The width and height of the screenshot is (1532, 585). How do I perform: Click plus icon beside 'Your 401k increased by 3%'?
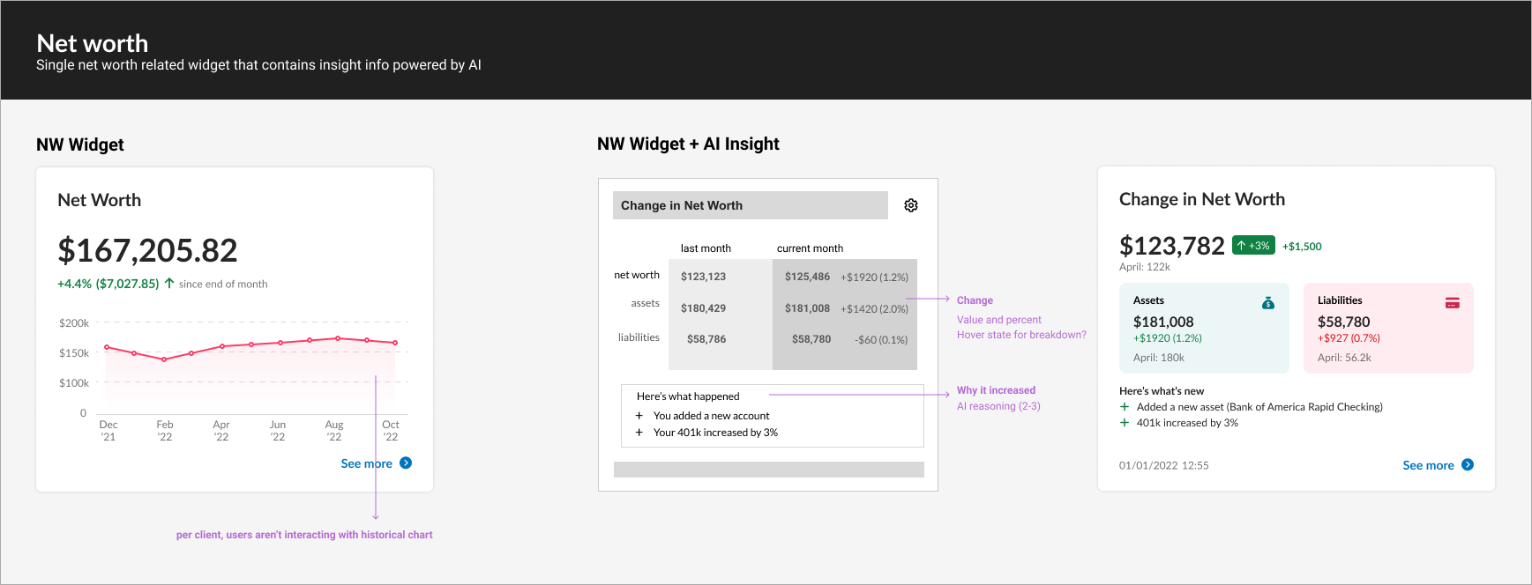click(x=639, y=433)
